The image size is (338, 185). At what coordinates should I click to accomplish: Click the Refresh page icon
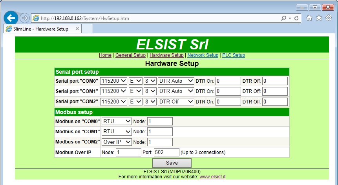[296, 18]
